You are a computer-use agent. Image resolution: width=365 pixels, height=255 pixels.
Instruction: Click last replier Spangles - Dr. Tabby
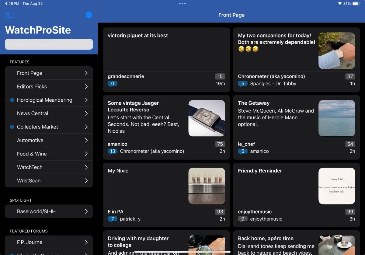[x=273, y=84]
